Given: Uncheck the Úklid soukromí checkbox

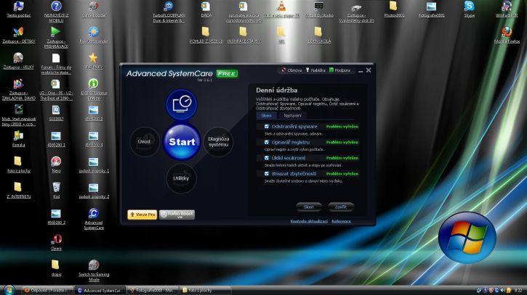Looking at the screenshot, I should (x=267, y=158).
